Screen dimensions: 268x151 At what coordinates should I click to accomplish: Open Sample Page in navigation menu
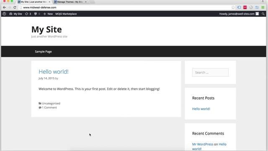[43, 52]
